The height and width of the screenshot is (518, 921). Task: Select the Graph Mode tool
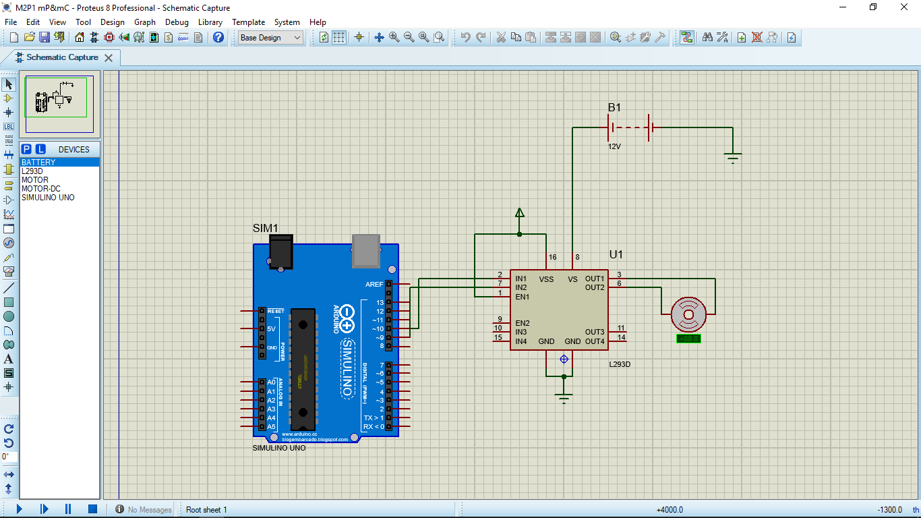[x=9, y=214]
